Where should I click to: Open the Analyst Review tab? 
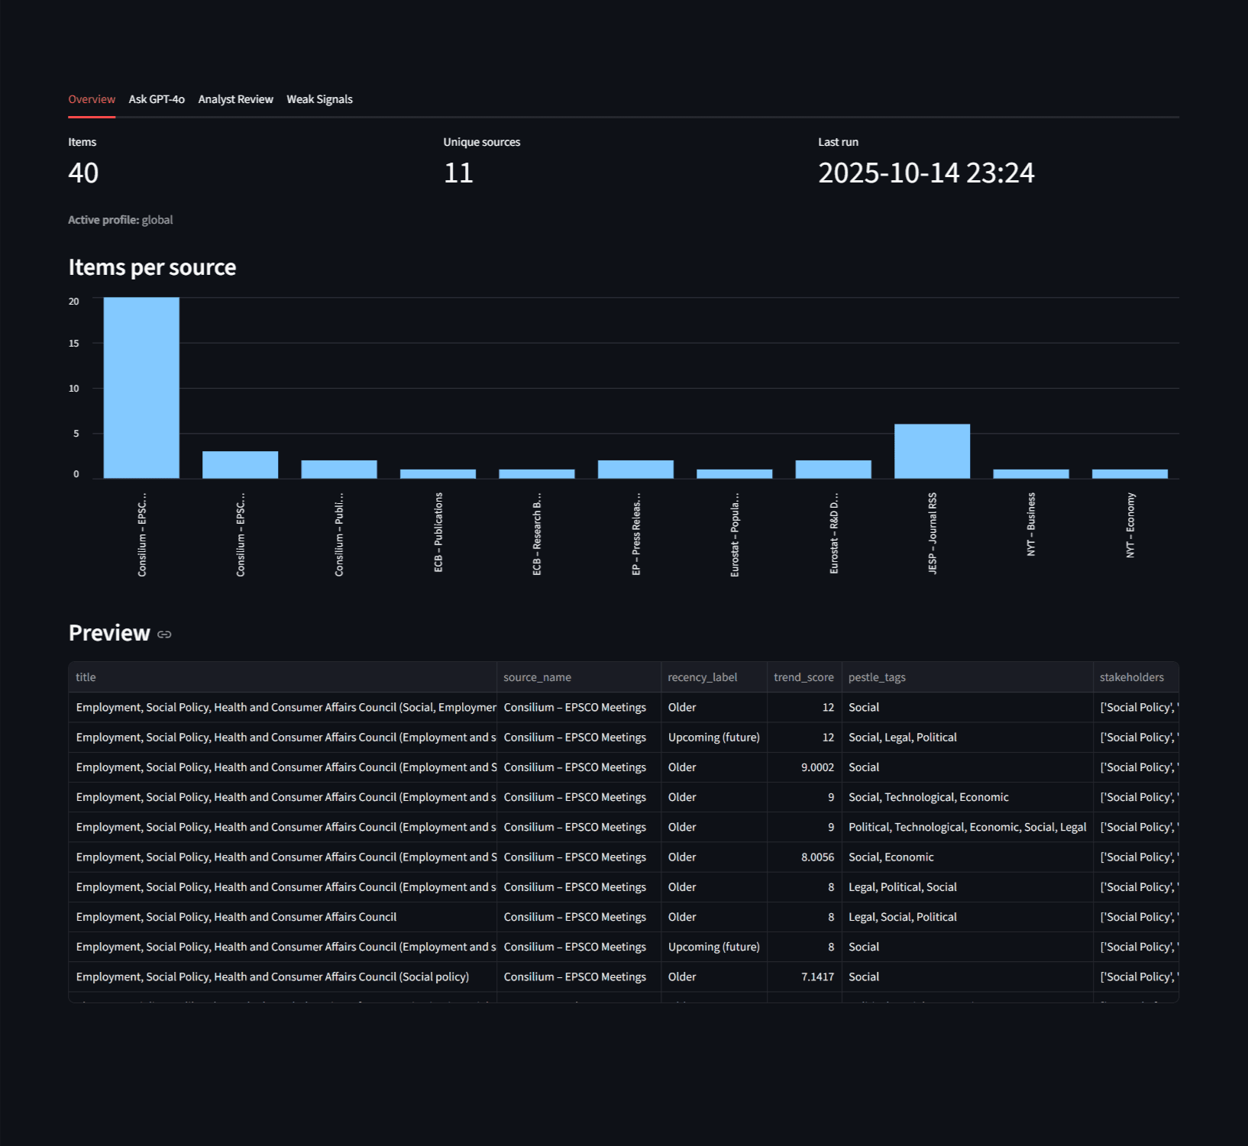pos(235,99)
